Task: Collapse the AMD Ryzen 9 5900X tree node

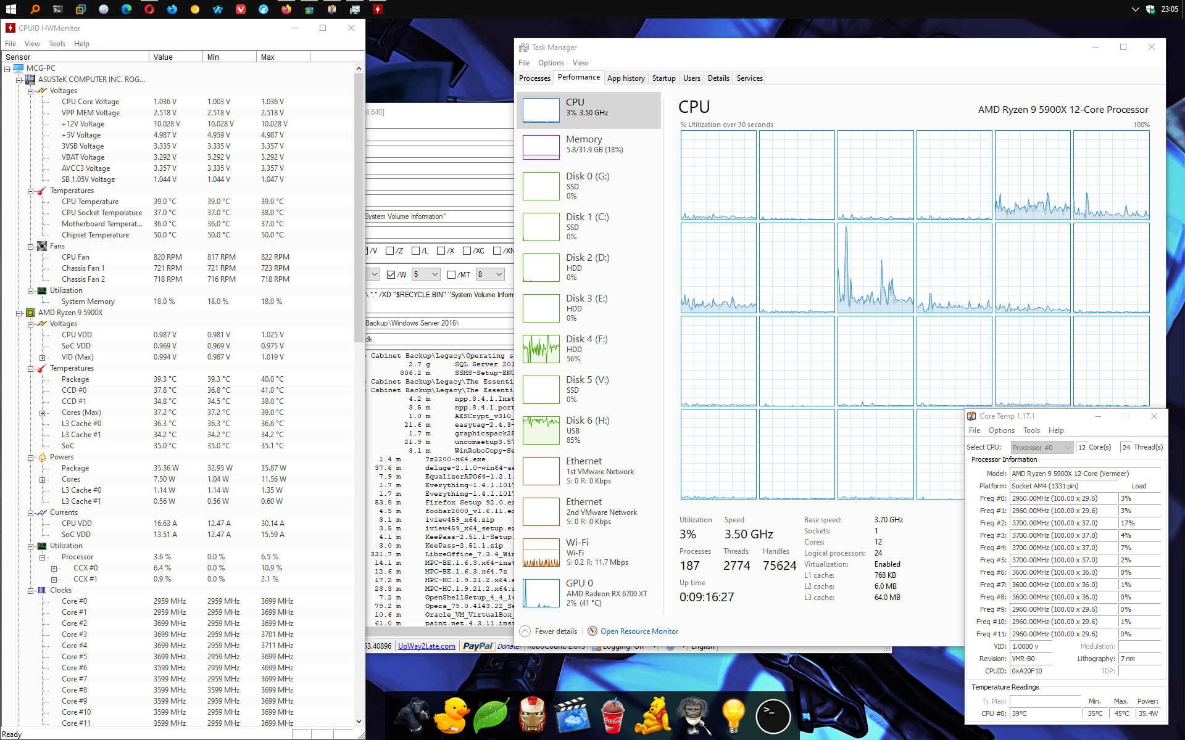Action: (19, 313)
